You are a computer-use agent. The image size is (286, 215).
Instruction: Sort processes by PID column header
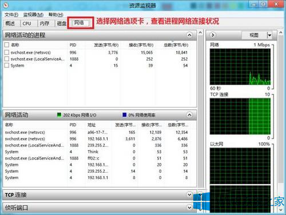click(73, 45)
